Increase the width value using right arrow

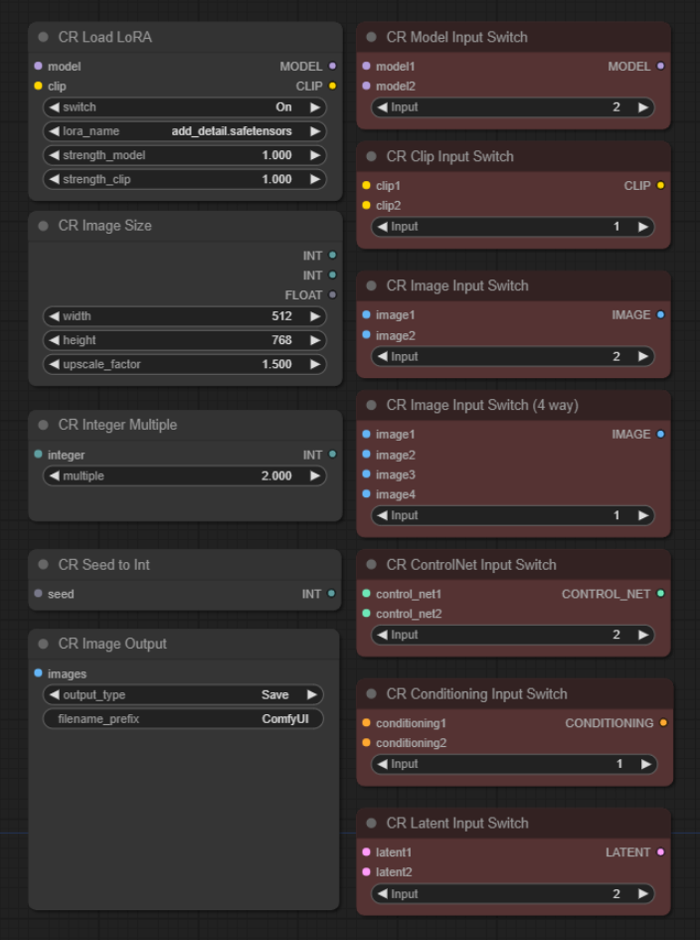pyautogui.click(x=314, y=316)
